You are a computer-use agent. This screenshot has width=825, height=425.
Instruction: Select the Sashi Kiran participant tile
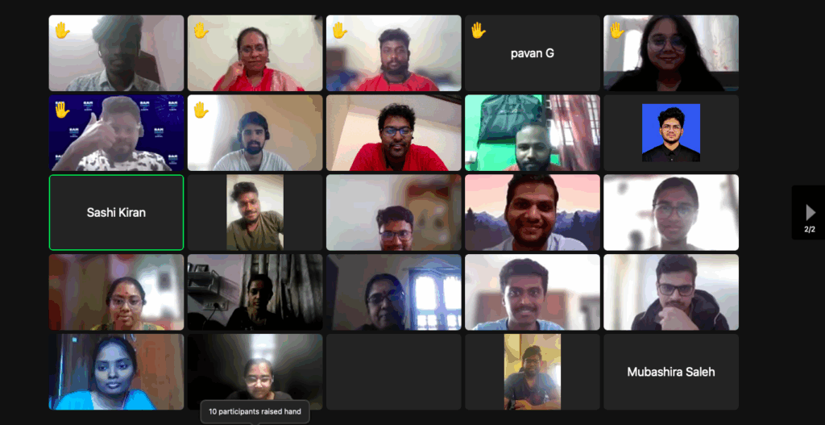pyautogui.click(x=116, y=212)
